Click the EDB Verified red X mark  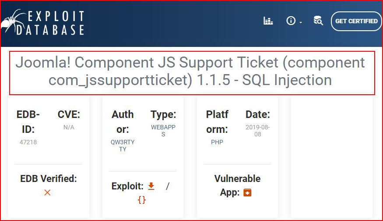[47, 192]
